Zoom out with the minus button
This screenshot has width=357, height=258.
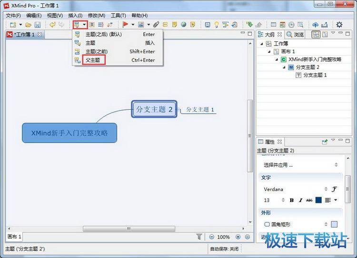point(211,237)
